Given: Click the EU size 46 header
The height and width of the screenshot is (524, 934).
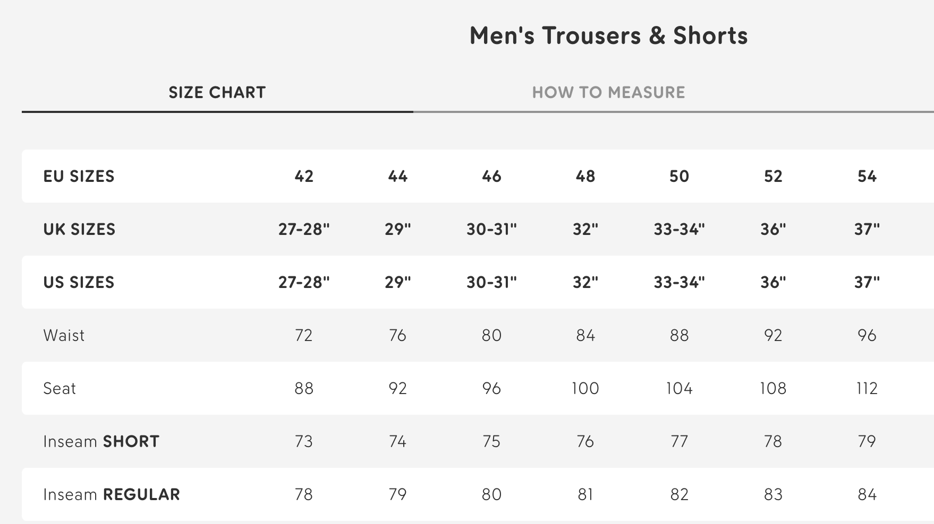Looking at the screenshot, I should click(x=491, y=176).
